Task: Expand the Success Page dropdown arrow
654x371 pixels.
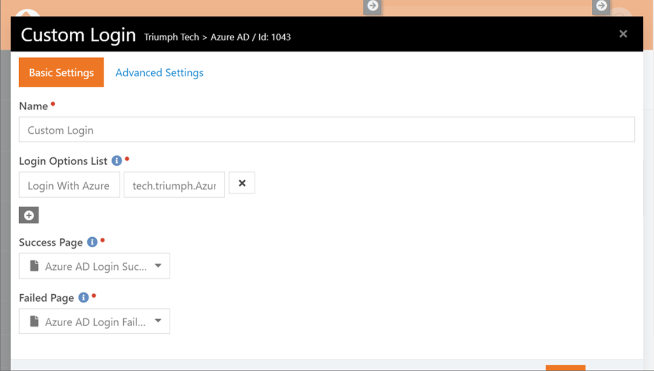Action: tap(158, 266)
